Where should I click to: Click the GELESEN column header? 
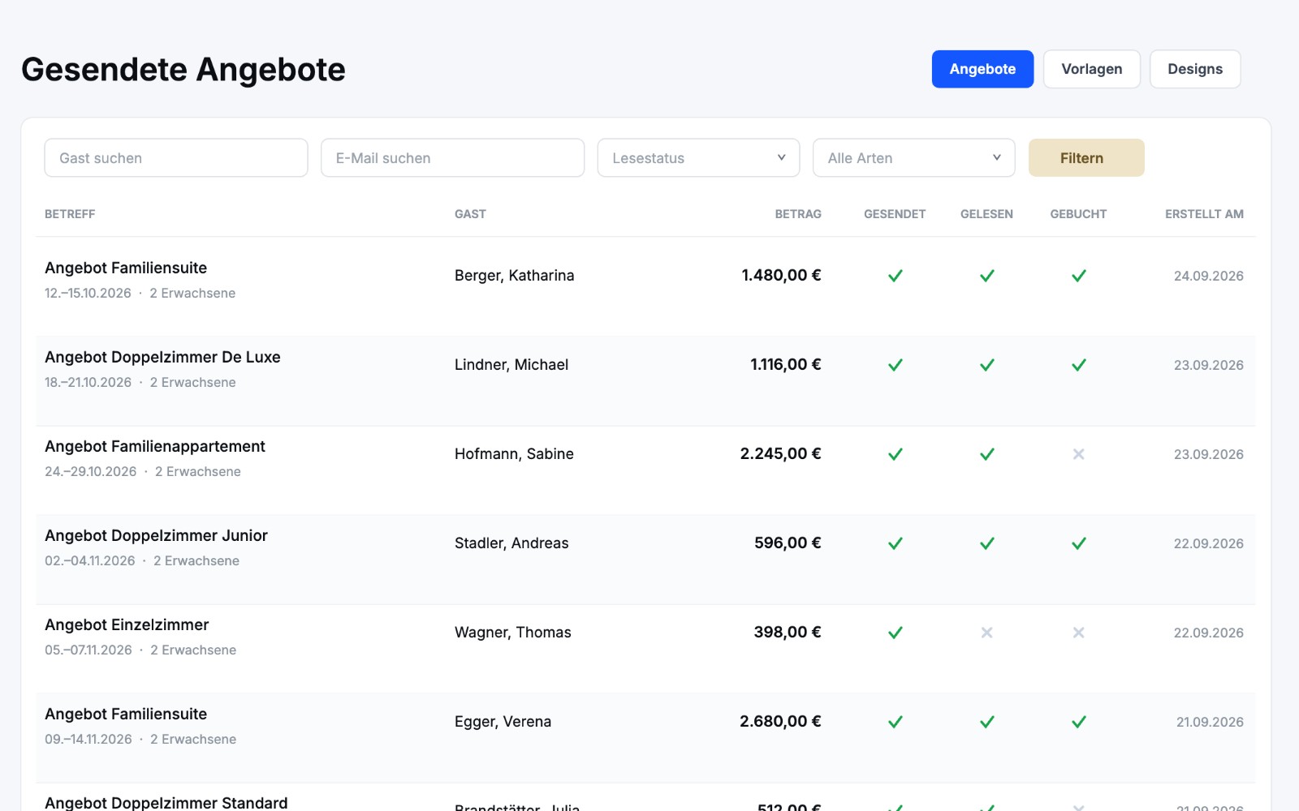coord(986,214)
